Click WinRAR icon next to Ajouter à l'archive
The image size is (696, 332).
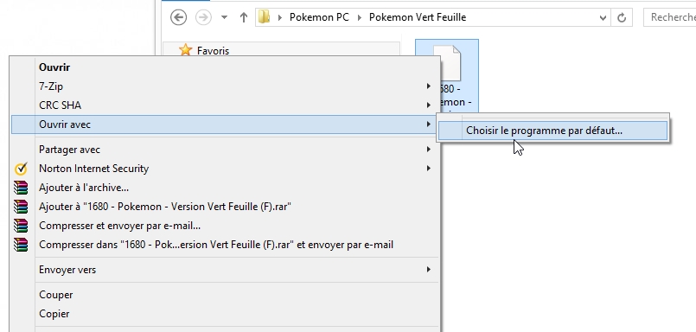tap(21, 188)
